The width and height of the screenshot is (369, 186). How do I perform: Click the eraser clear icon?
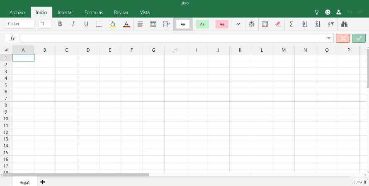pyautogui.click(x=278, y=24)
